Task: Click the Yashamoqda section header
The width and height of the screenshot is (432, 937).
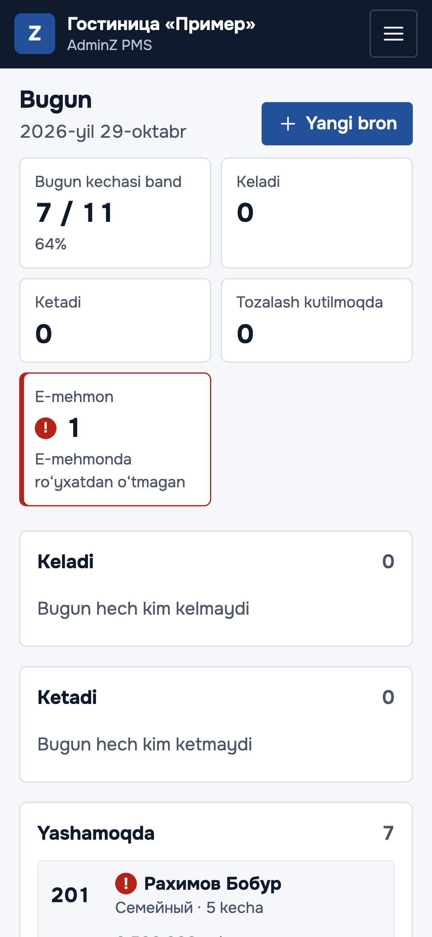Action: click(x=96, y=833)
